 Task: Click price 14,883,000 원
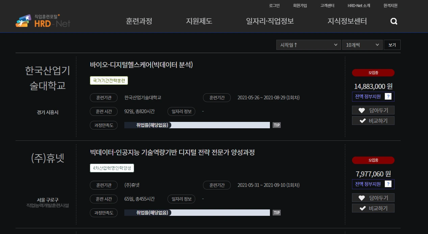point(373,87)
